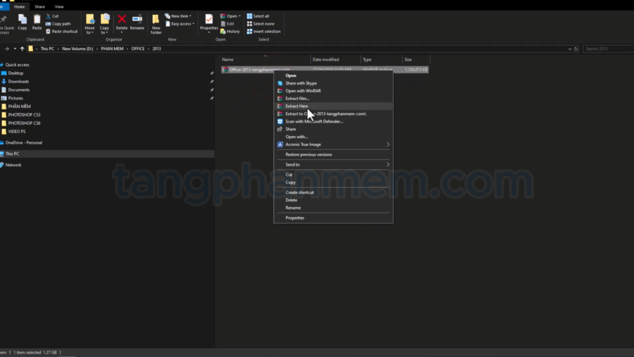Click the Search 2013 input field
Viewport: 634px width, 357px height.
608,48
